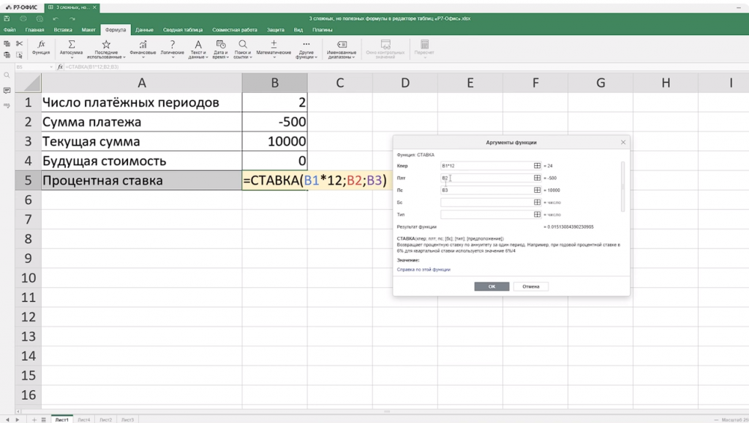Open Последние использованные star functions
749x423 pixels.
tap(106, 49)
